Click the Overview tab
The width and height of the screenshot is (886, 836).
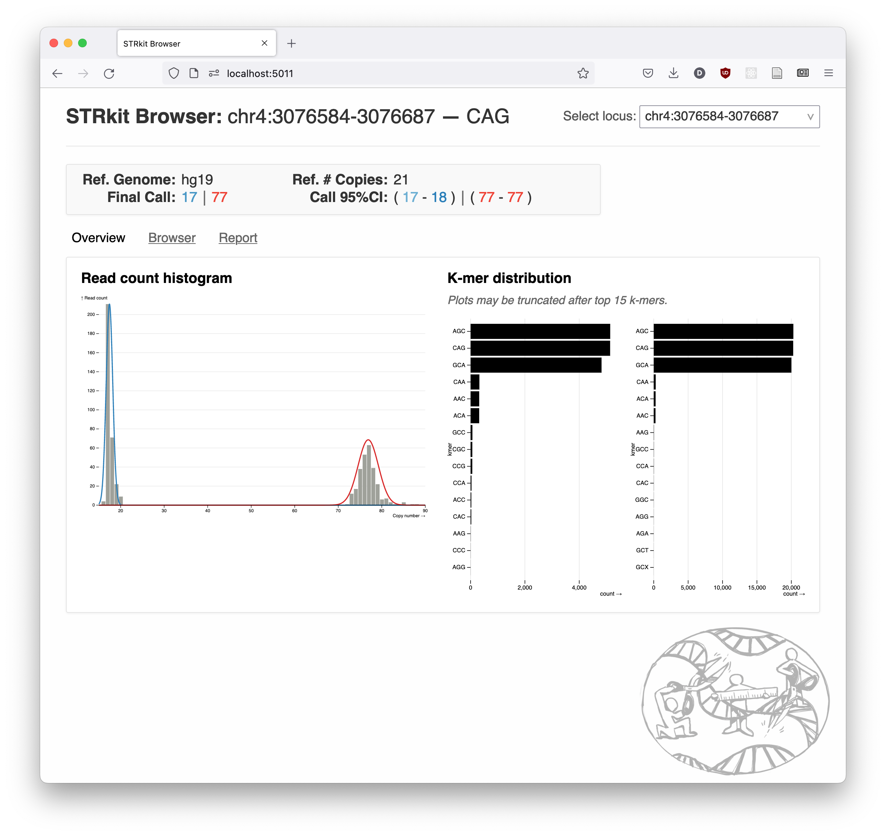pyautogui.click(x=99, y=237)
